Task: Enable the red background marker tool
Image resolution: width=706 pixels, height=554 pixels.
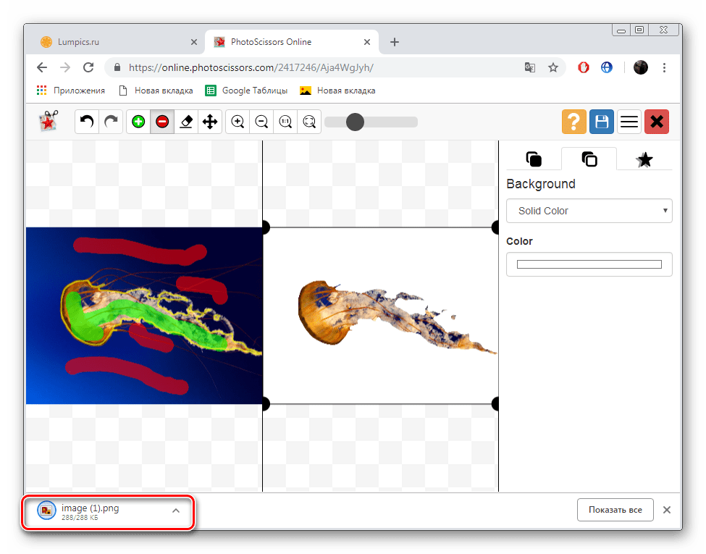Action: pyautogui.click(x=162, y=122)
